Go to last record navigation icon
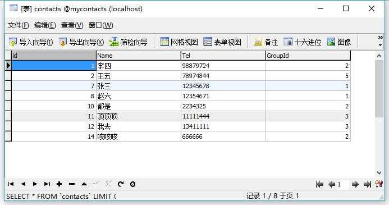This screenshot has width=389, height=205. coord(47,184)
